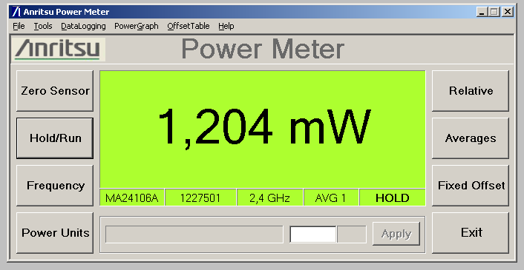Click the AVG 1 status cell
The height and width of the screenshot is (270, 524).
[x=331, y=198]
